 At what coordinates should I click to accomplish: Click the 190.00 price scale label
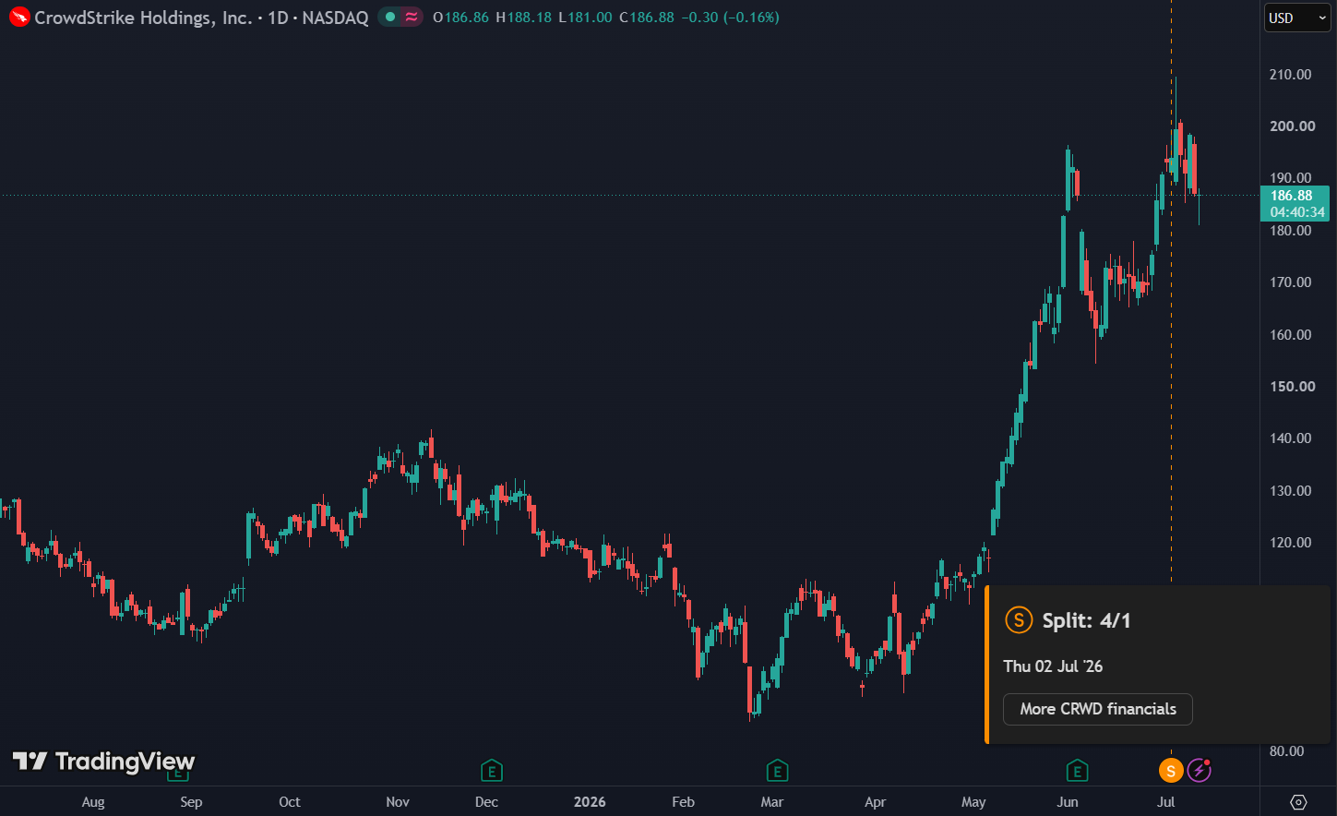(1290, 178)
